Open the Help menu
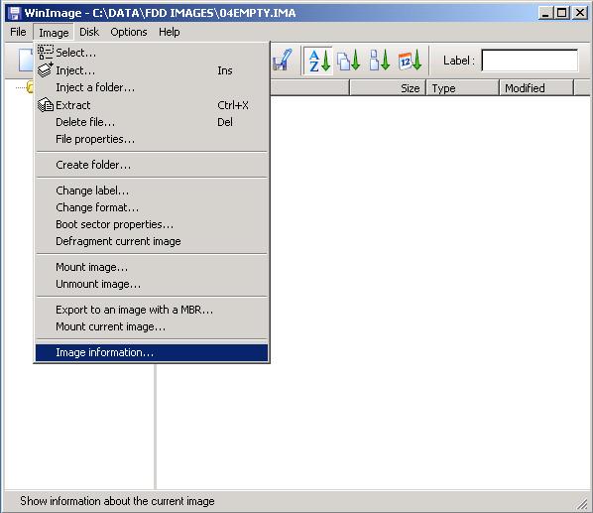Viewport: 593px width, 513px height. point(169,32)
